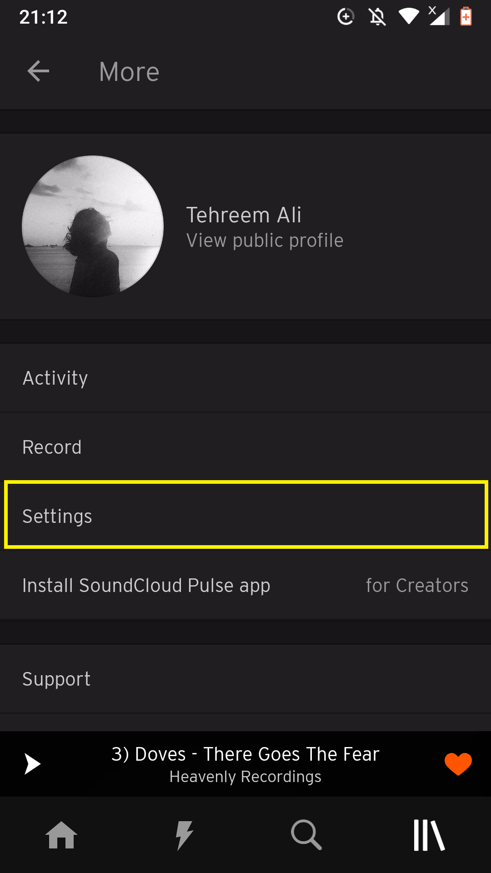Tap the Wi-Fi status icon

tap(408, 16)
